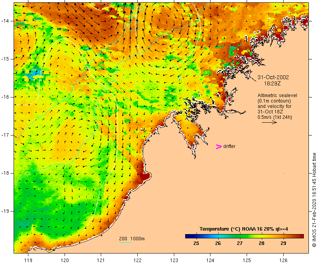319x264 pixels.
Task: Click the color bar label '28'
Action: pos(261,243)
